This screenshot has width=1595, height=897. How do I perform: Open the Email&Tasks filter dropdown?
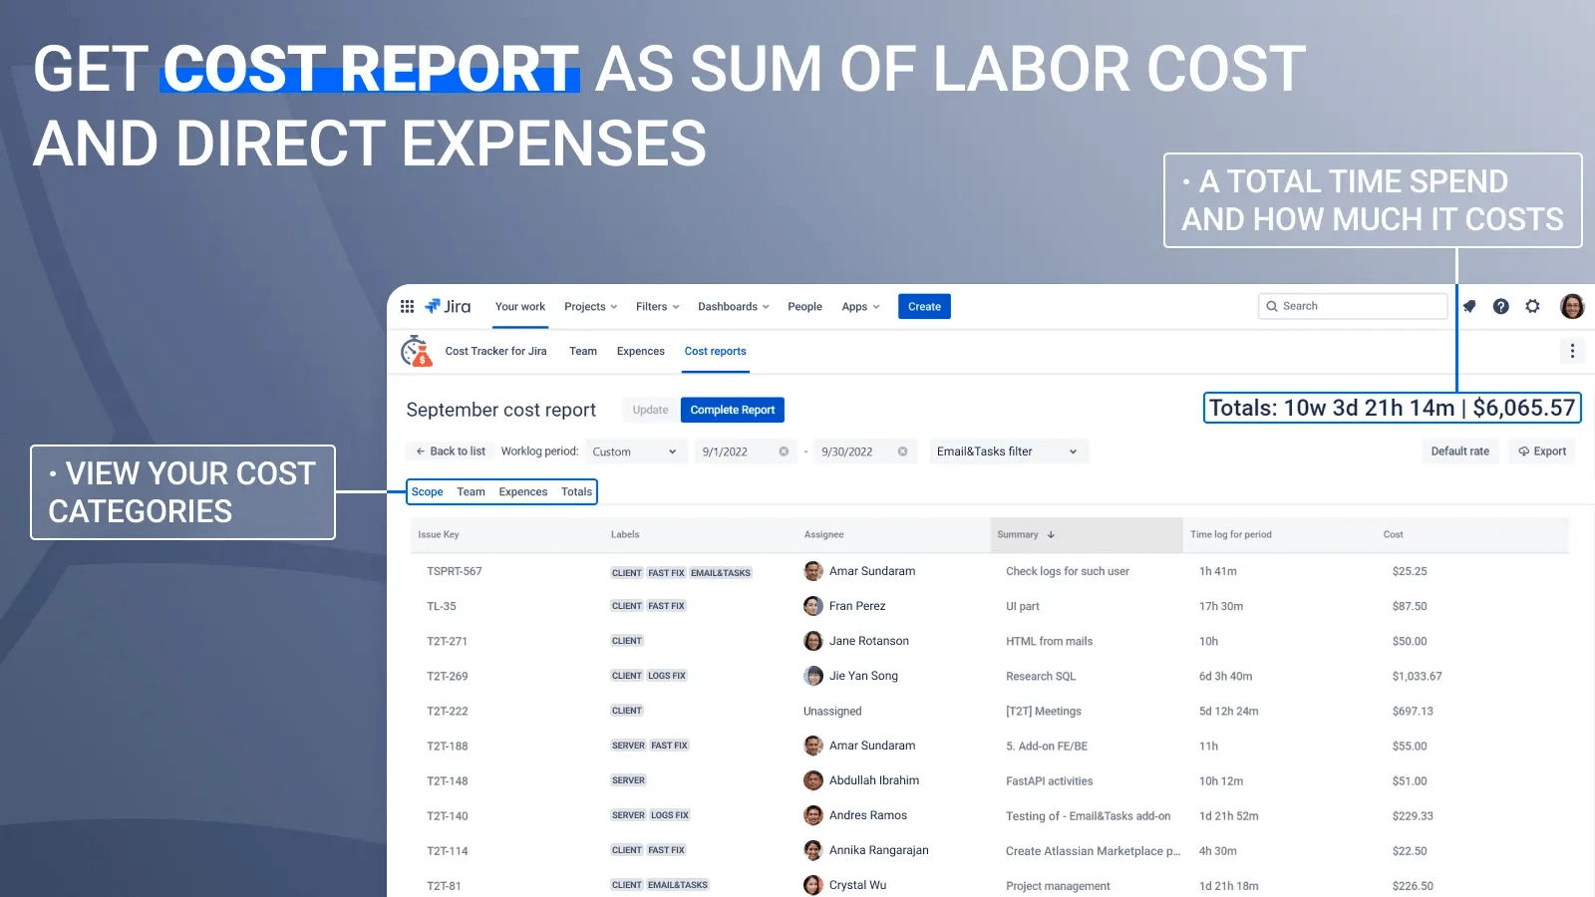point(1007,450)
